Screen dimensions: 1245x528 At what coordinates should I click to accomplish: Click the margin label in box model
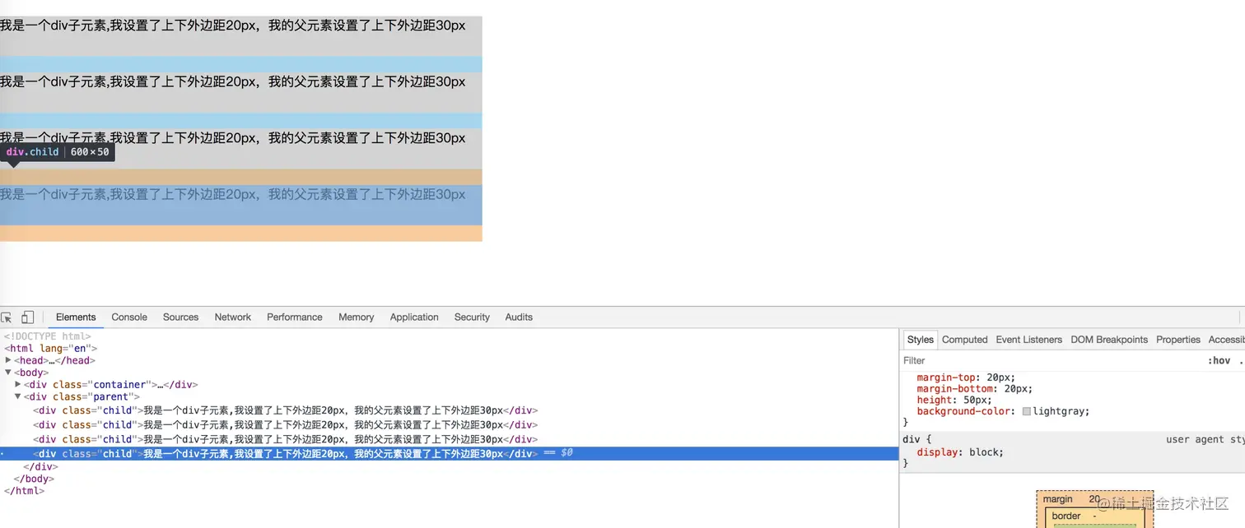pos(1057,499)
